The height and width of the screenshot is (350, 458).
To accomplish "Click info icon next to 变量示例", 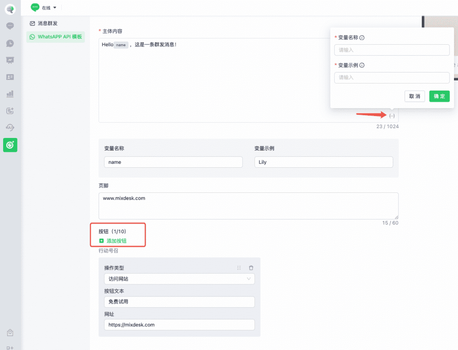I will [x=362, y=65].
